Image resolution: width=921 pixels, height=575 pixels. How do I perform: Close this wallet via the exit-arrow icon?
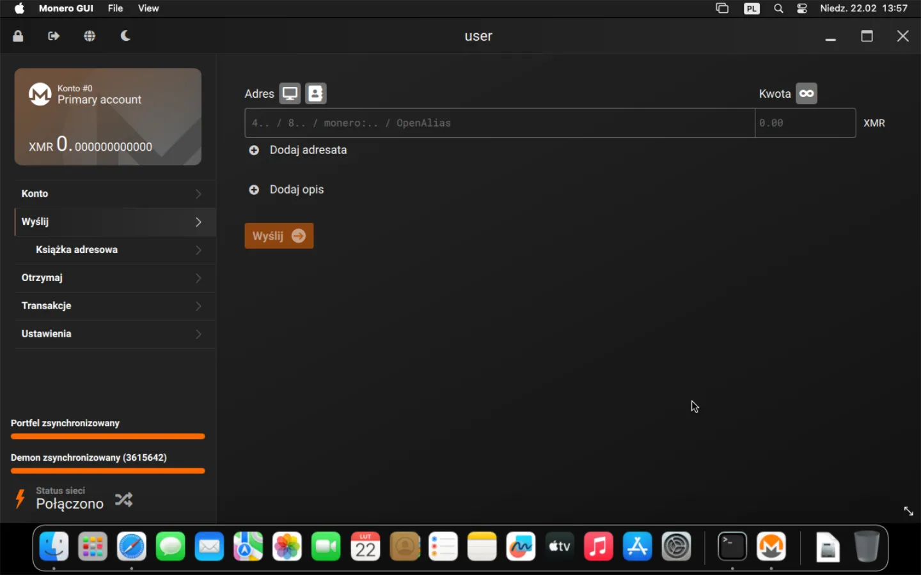click(x=54, y=36)
